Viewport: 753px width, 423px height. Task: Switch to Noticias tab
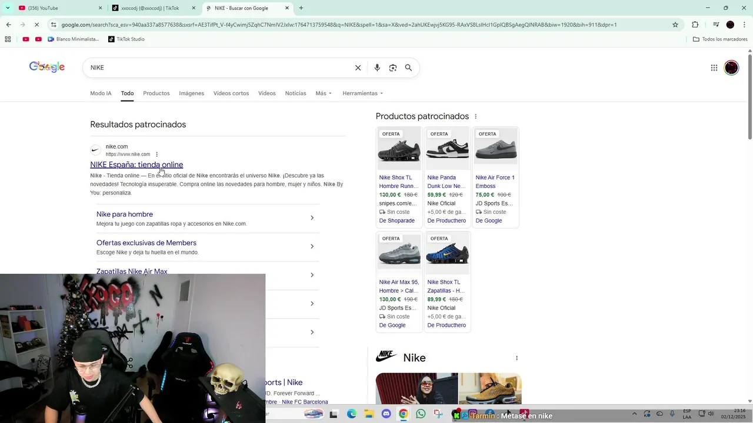click(x=295, y=93)
